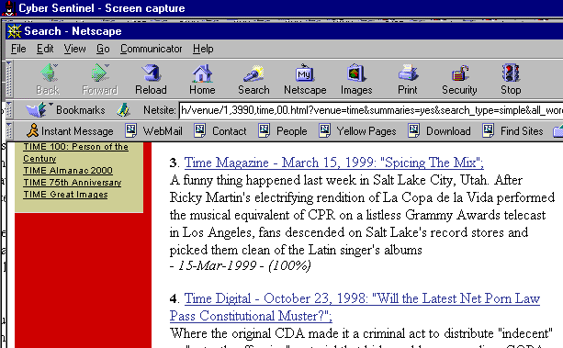Open Search with the flashlight icon
Screen dimensions: 563x348
click(253, 79)
